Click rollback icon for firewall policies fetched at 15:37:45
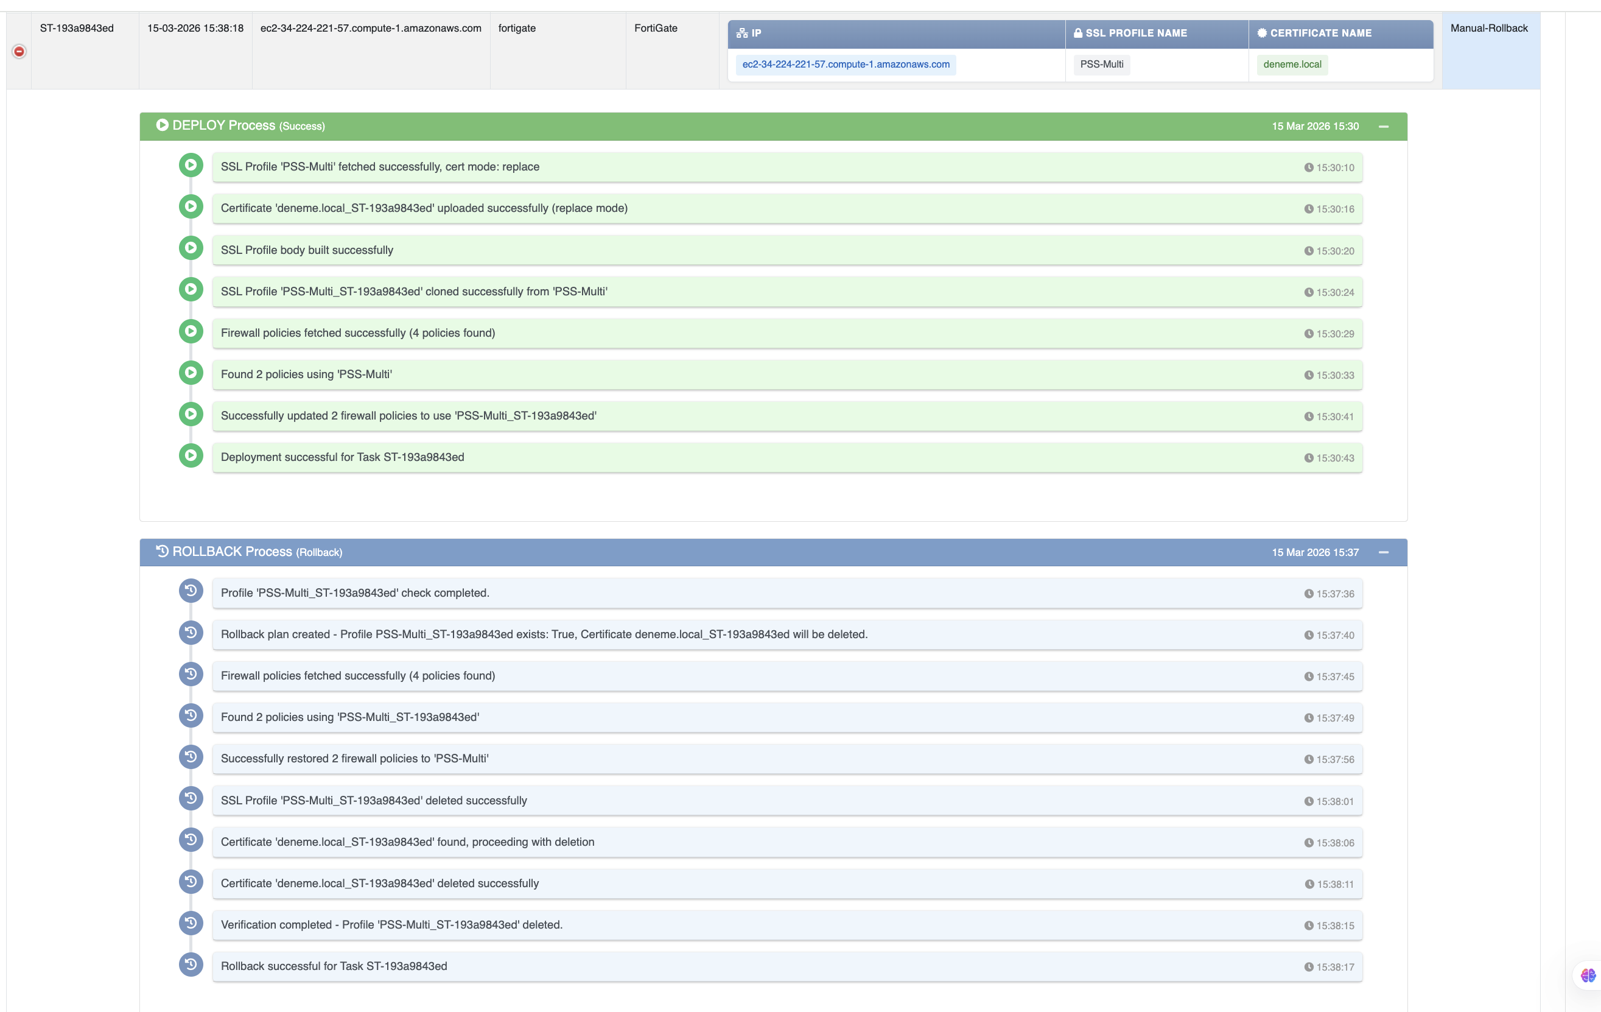 tap(191, 674)
